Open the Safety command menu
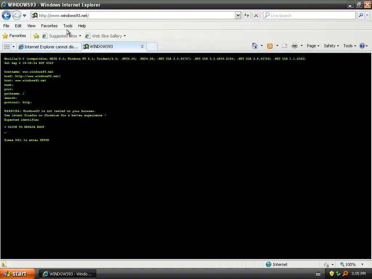 point(331,46)
